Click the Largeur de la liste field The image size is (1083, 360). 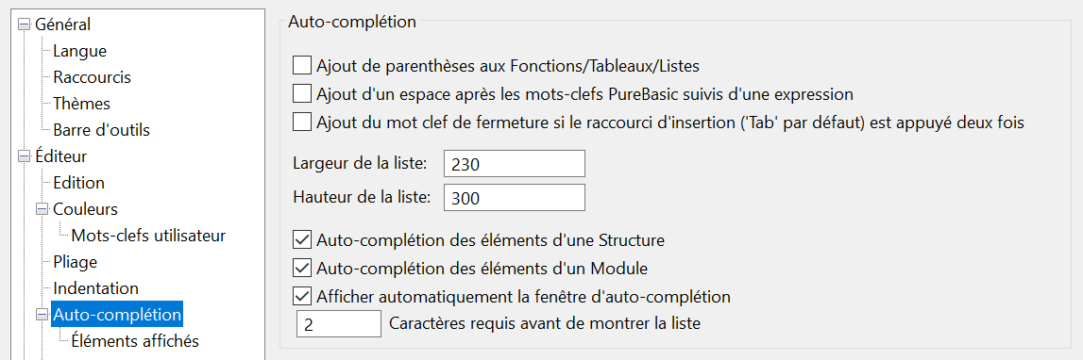[x=515, y=164]
